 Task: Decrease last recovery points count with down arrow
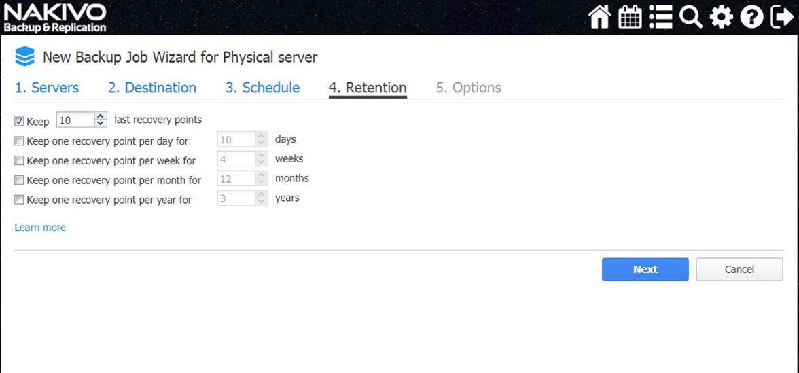[x=101, y=124]
